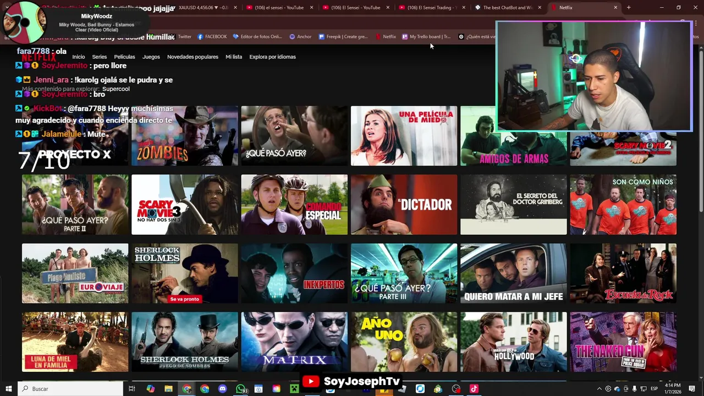Screen dimensions: 704x396
Task: Open Había una vez en Hollywood
Action: pos(513,342)
